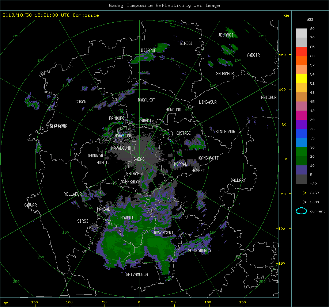Image resolution: width=329 pixels, height=307 pixels.
Task: Click the LINGASUR city label
Action: pos(208,102)
